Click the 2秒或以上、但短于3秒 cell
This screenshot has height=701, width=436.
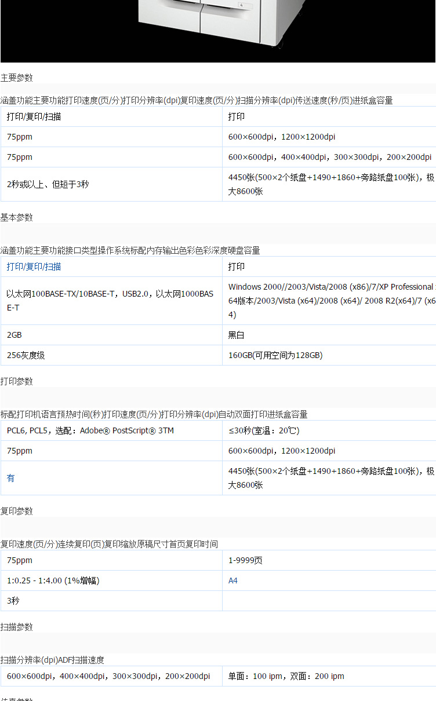click(111, 184)
